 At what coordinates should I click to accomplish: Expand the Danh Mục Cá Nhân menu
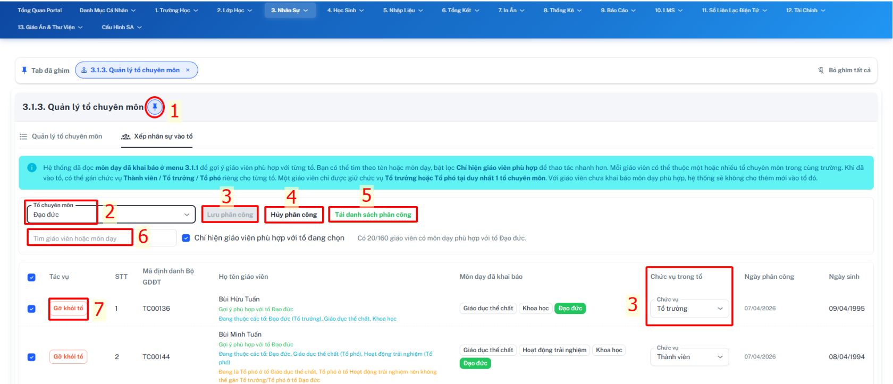(x=107, y=10)
